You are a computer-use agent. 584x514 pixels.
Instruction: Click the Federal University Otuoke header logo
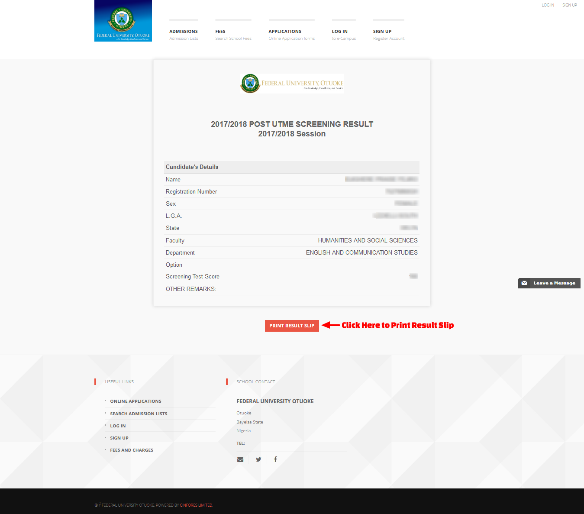[123, 21]
